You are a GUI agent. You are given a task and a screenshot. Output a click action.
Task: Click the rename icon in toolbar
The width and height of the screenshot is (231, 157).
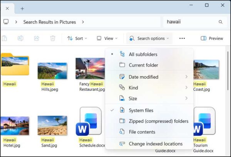pos(20,38)
